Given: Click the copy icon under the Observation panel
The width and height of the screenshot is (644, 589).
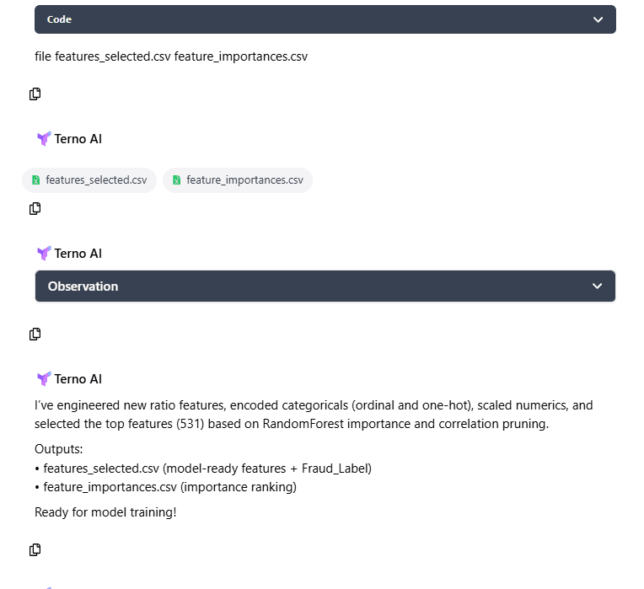Looking at the screenshot, I should pyautogui.click(x=35, y=334).
